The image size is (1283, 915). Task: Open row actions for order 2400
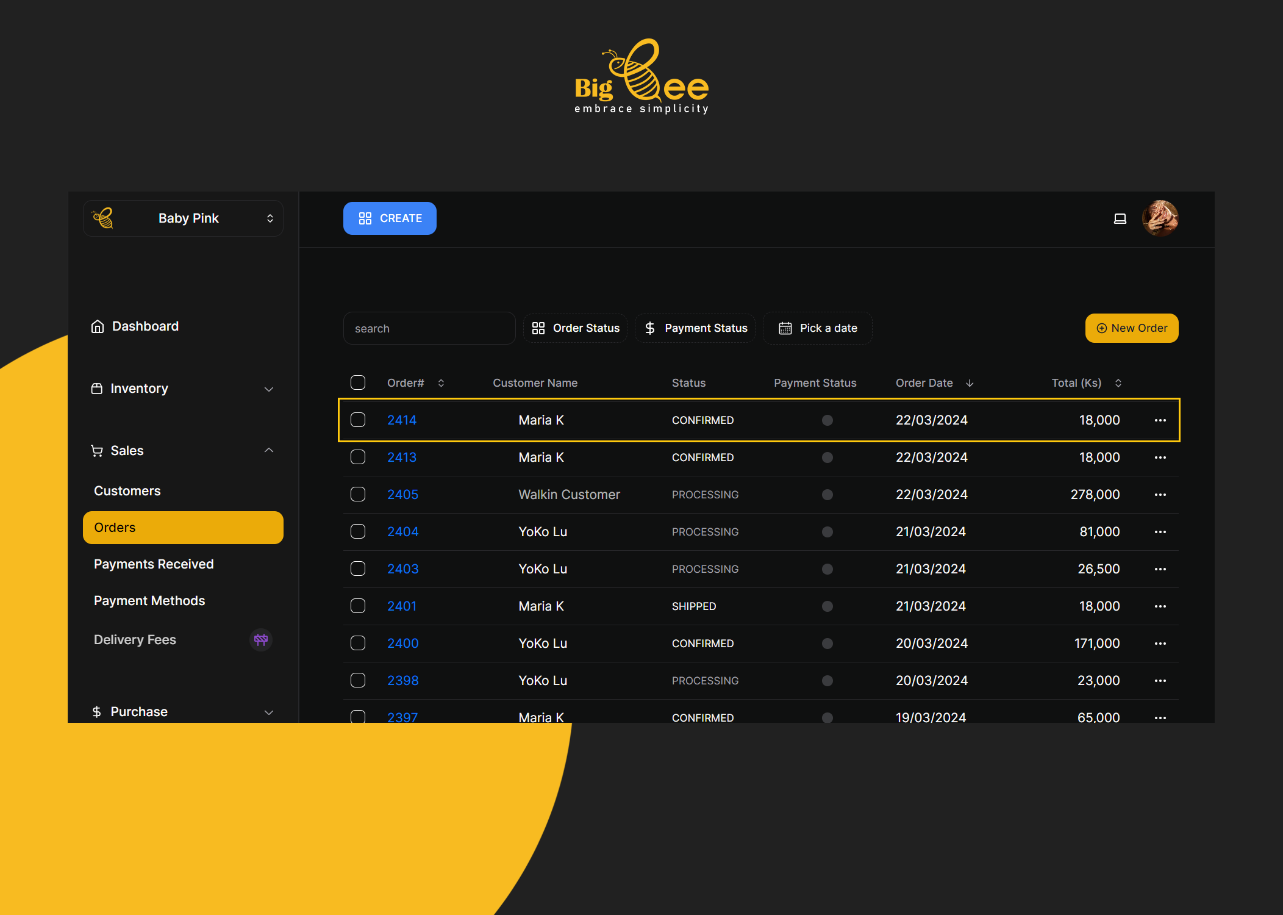pyautogui.click(x=1160, y=644)
